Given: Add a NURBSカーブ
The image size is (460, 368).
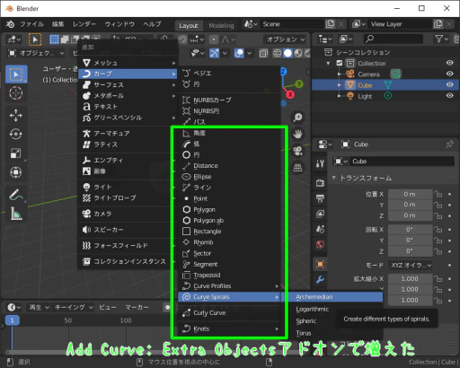Looking at the screenshot, I should [x=229, y=100].
